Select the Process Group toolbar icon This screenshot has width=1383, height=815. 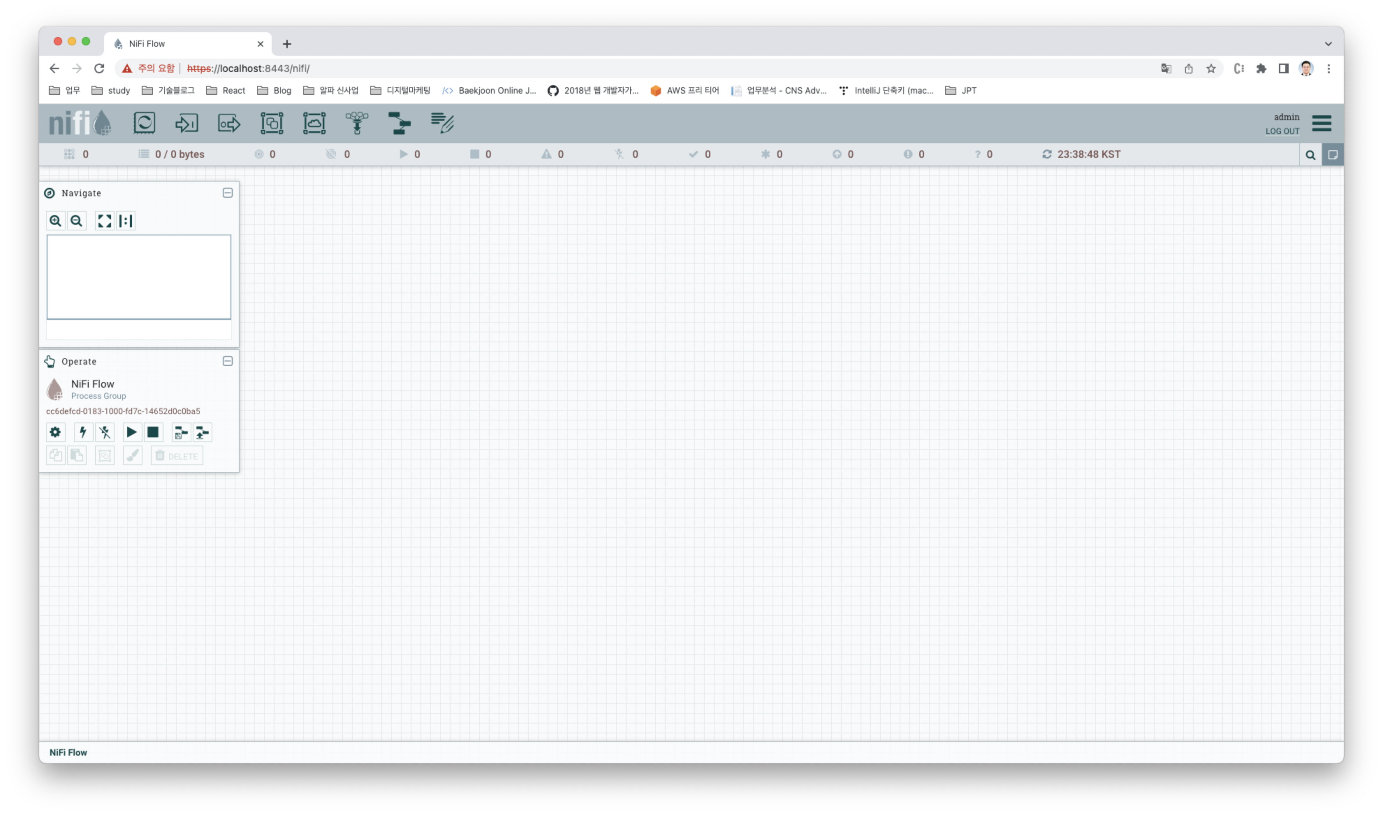pyautogui.click(x=272, y=123)
